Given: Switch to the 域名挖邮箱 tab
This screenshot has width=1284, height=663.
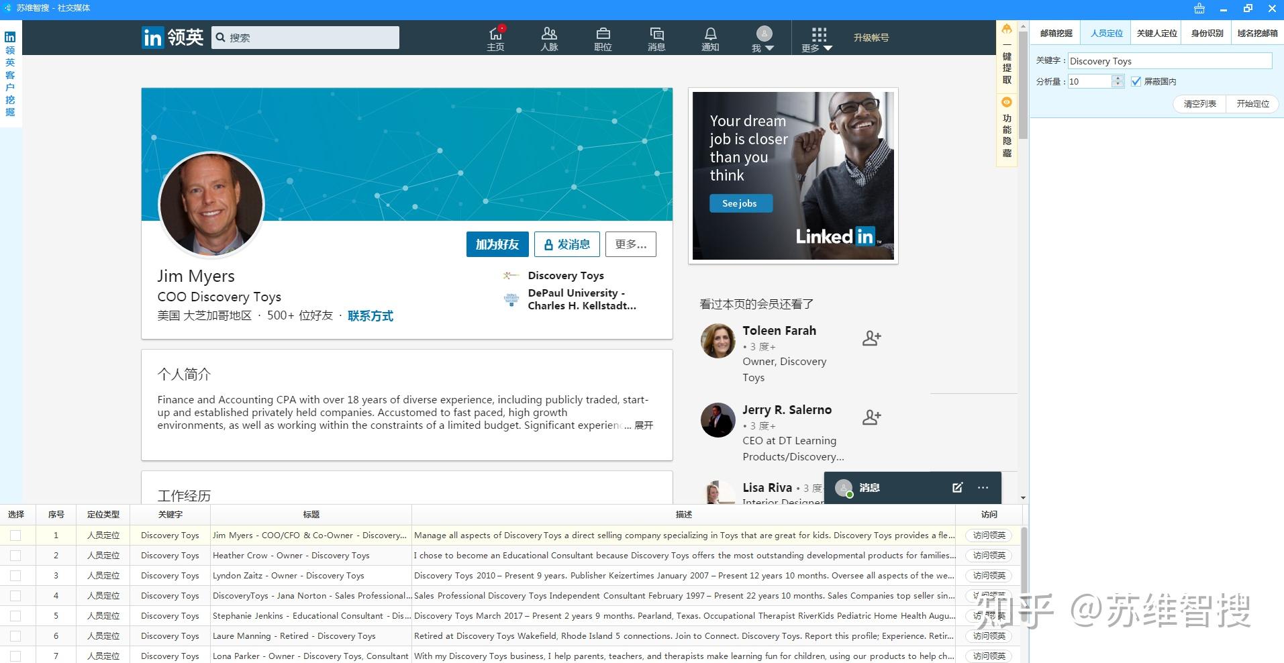Looking at the screenshot, I should coord(1257,33).
